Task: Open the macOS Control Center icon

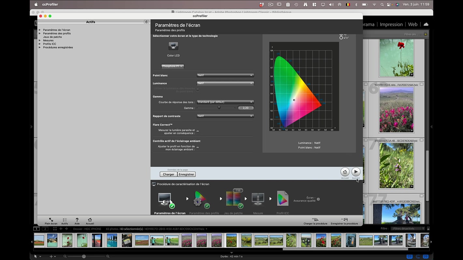Action: pos(389,5)
